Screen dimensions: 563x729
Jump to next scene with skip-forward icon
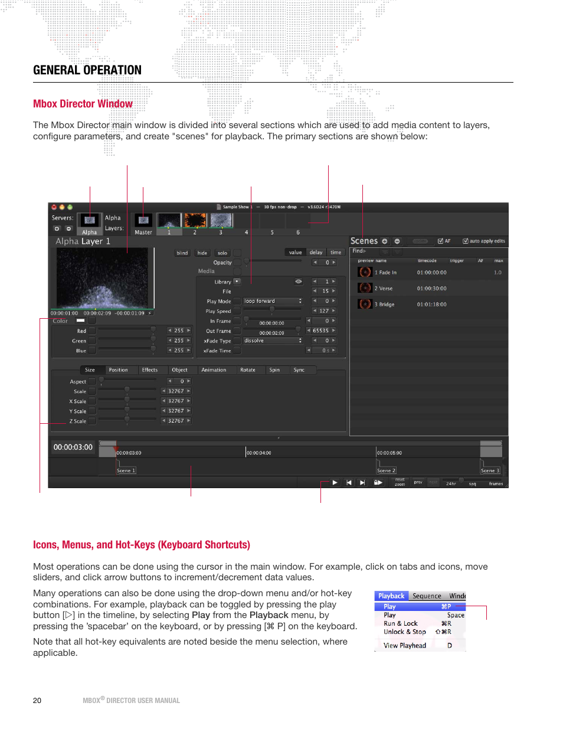click(x=362, y=482)
